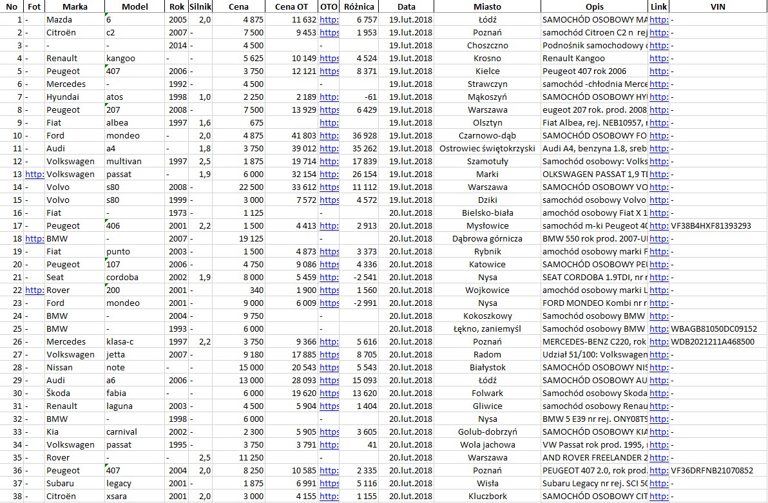Select the city cell Wola jachowa
768x503 pixels.
[487, 445]
